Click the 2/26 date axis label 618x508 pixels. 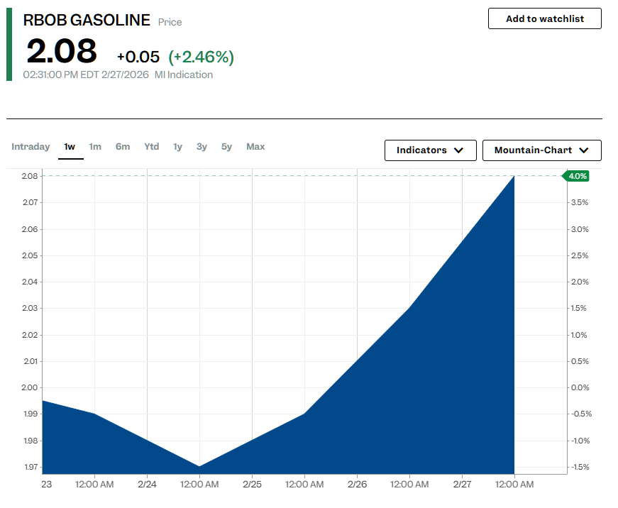click(x=357, y=485)
